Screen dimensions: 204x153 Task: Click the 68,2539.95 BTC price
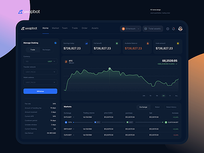tap(170, 61)
